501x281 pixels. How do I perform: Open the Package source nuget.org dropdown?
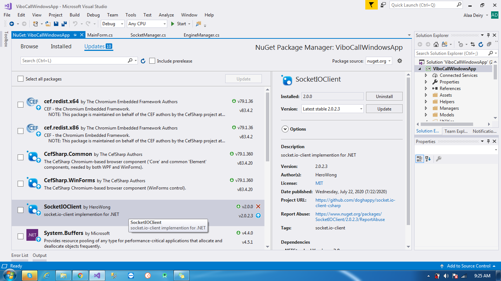(379, 61)
